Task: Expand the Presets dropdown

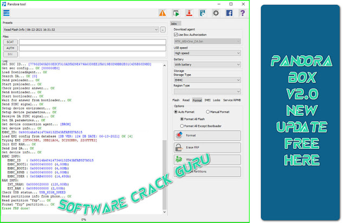Action: [x=81, y=30]
